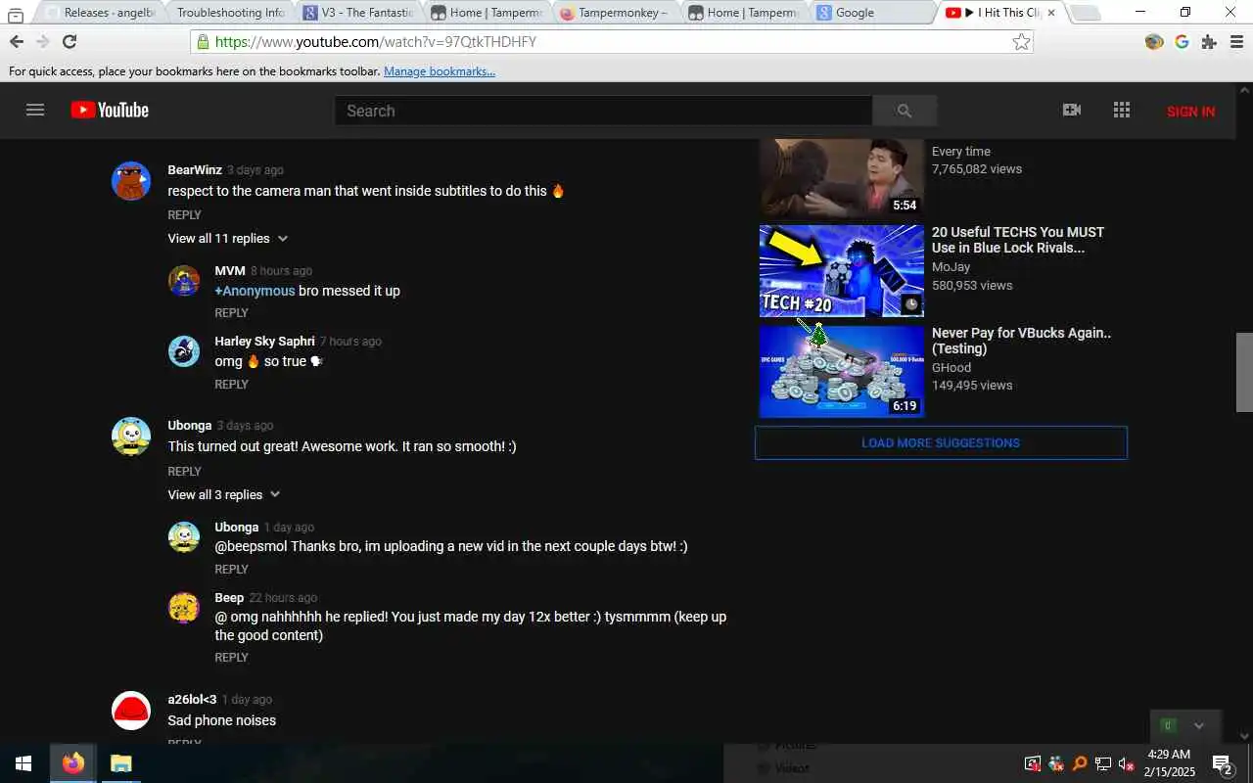Click a26lol<3's red avatar
Screen dimensions: 1253x783
tap(131, 711)
